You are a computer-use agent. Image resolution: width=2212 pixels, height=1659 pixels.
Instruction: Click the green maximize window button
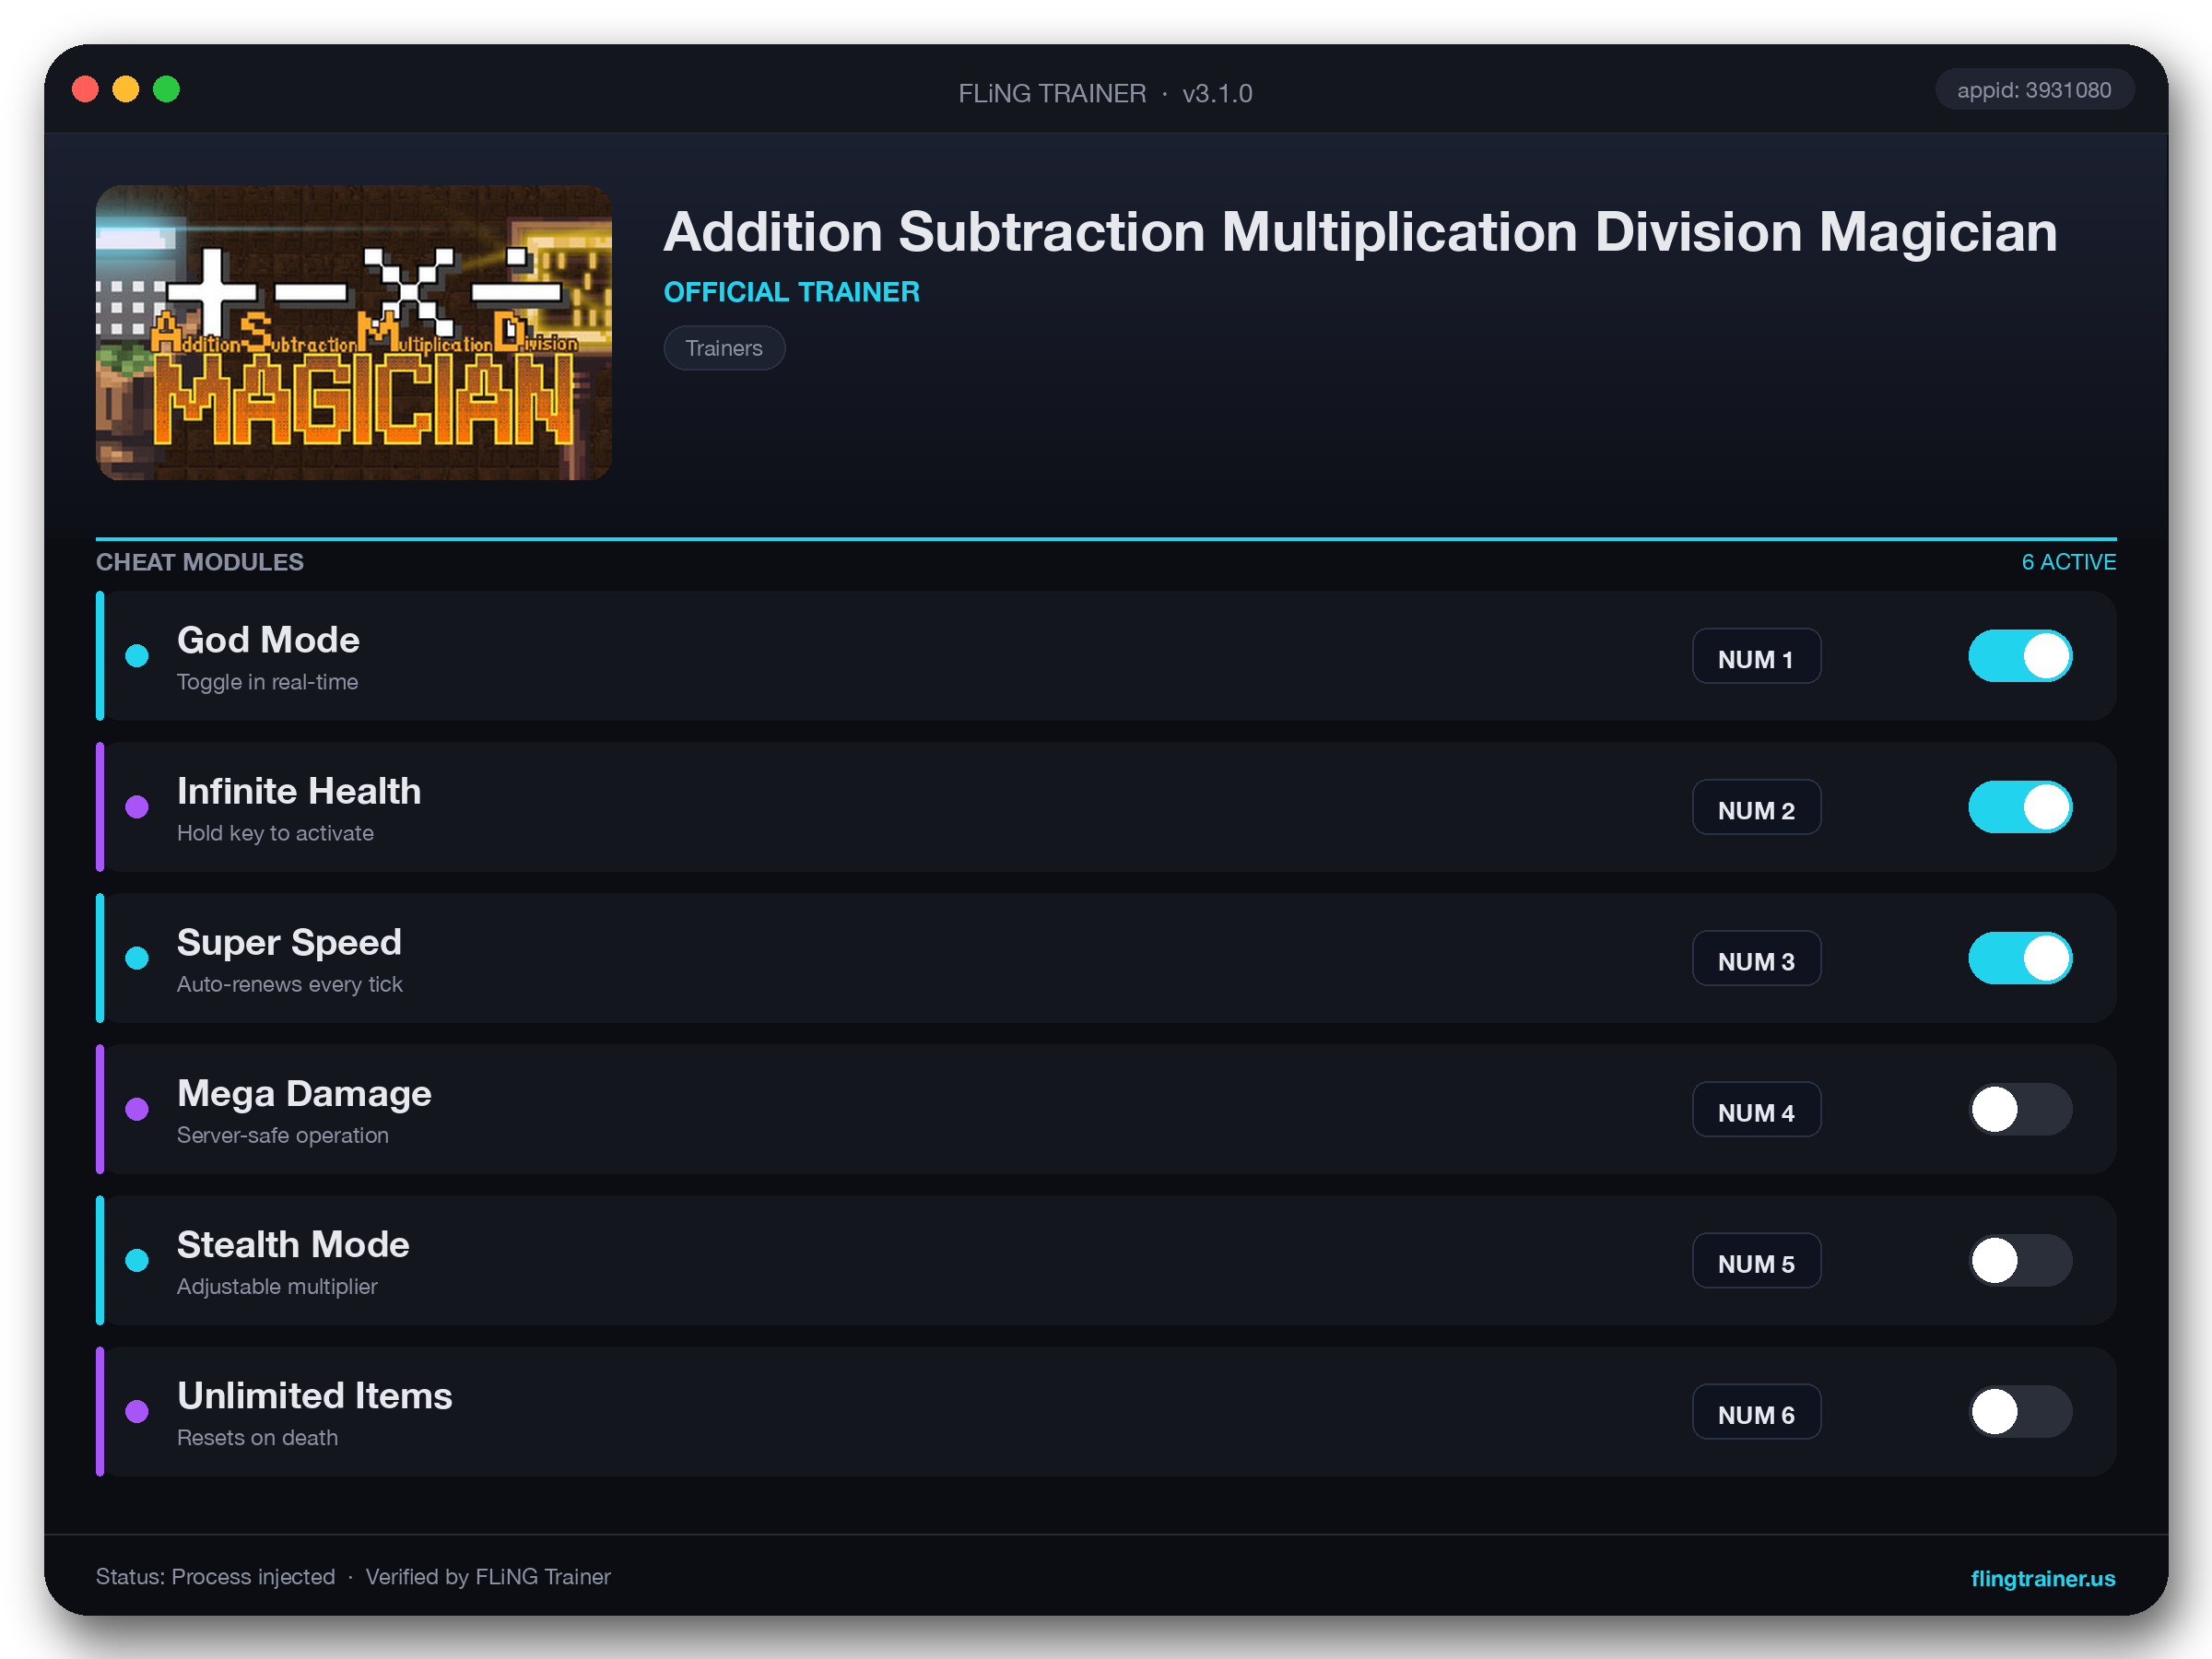pos(167,90)
